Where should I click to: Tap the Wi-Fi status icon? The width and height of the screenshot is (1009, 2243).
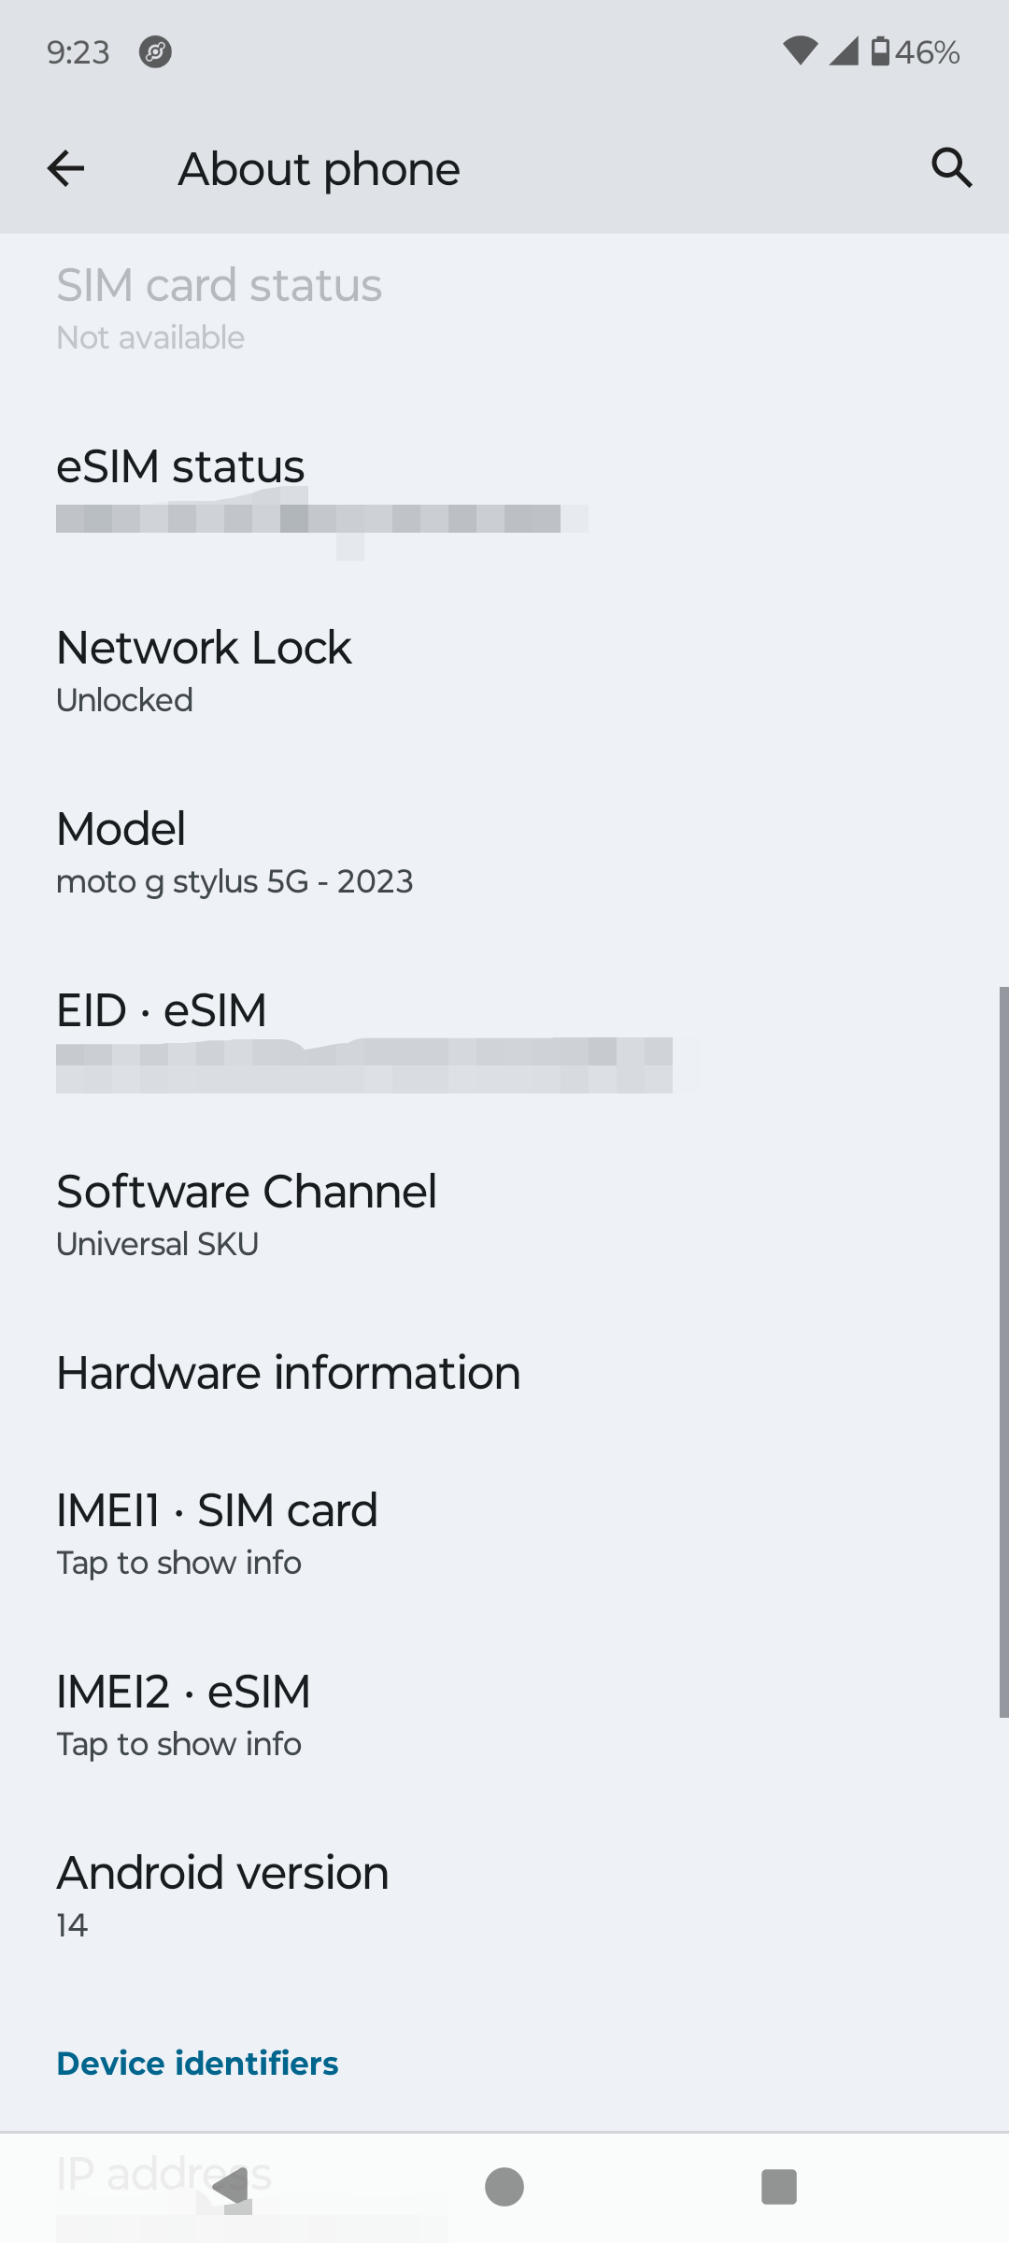(800, 51)
